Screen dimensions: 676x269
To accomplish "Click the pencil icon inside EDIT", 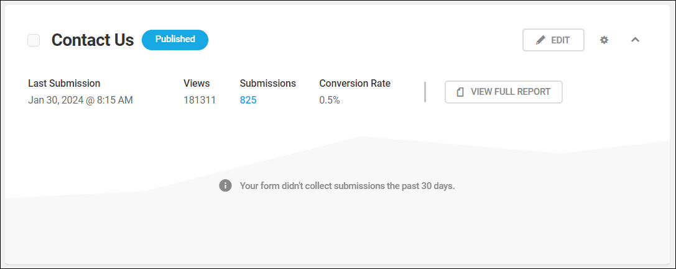I will (540, 40).
